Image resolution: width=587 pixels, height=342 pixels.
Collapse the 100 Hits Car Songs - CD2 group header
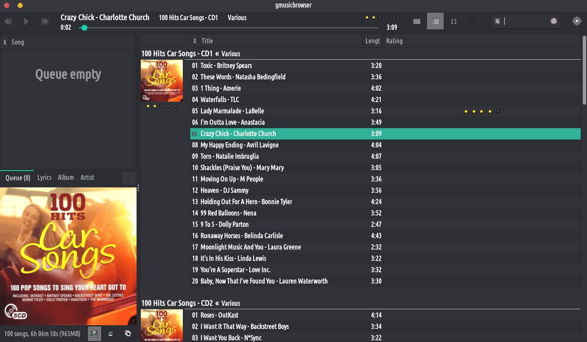pyautogui.click(x=191, y=303)
